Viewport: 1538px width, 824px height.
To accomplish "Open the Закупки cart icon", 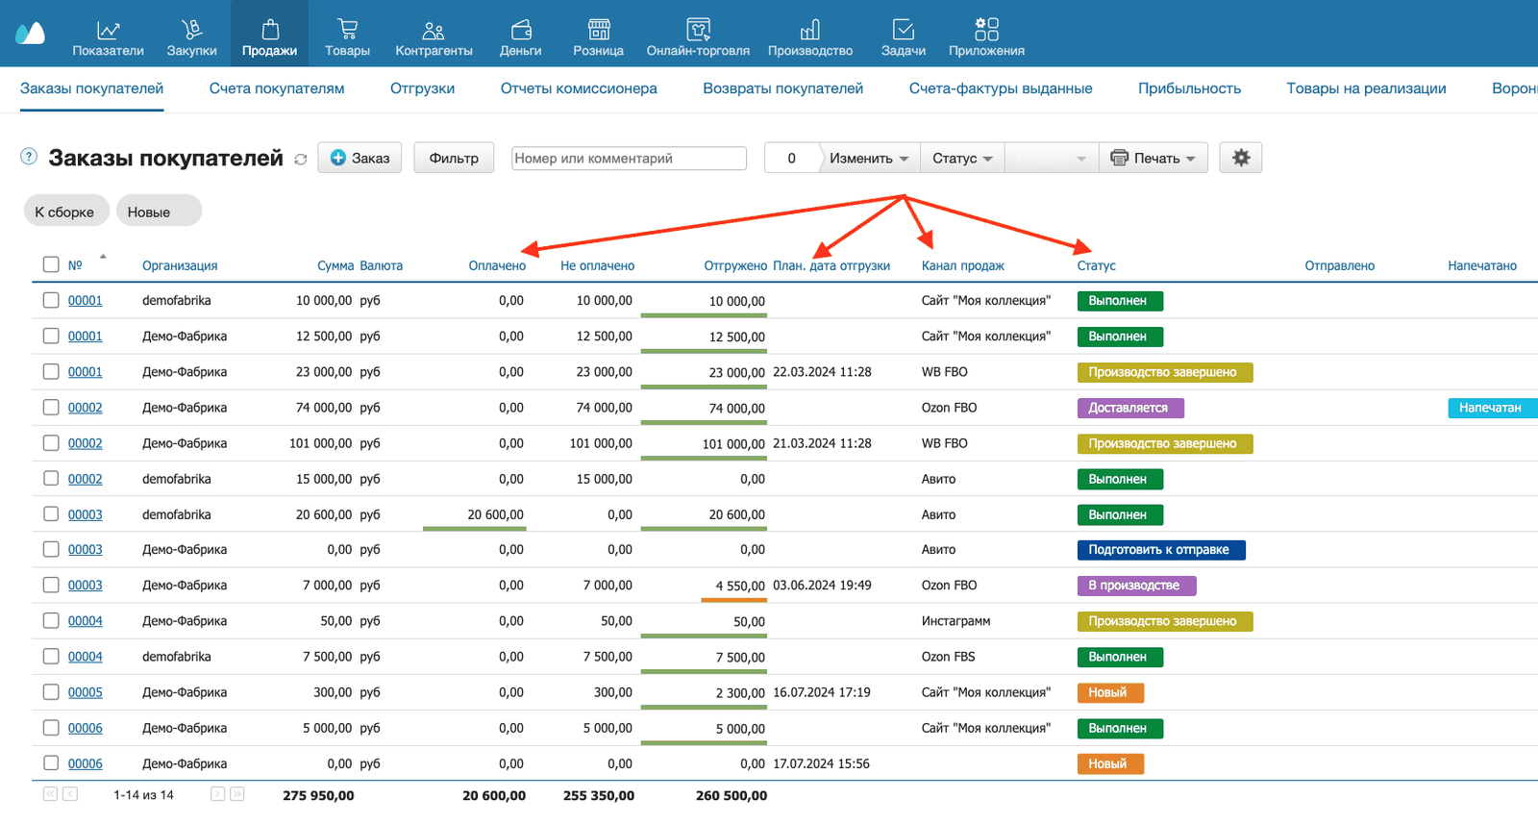I will click(191, 30).
